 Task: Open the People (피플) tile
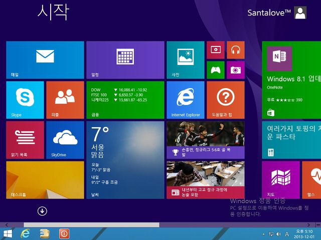coord(65,100)
